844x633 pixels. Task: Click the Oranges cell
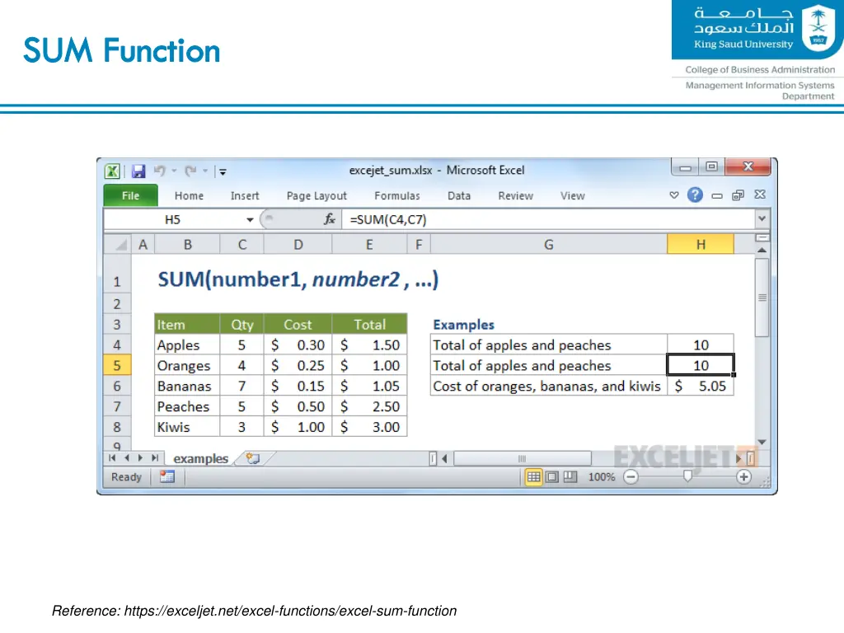point(187,365)
